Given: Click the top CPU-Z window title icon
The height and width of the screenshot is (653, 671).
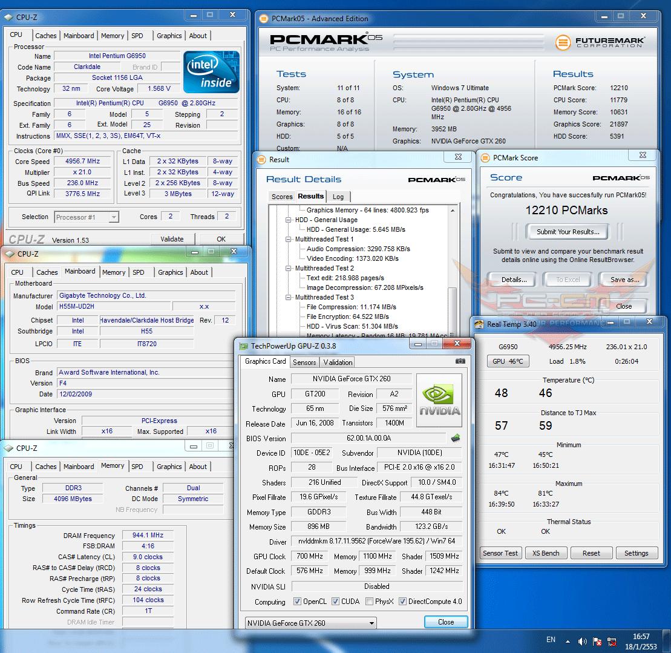Looking at the screenshot, I should 8,18.
